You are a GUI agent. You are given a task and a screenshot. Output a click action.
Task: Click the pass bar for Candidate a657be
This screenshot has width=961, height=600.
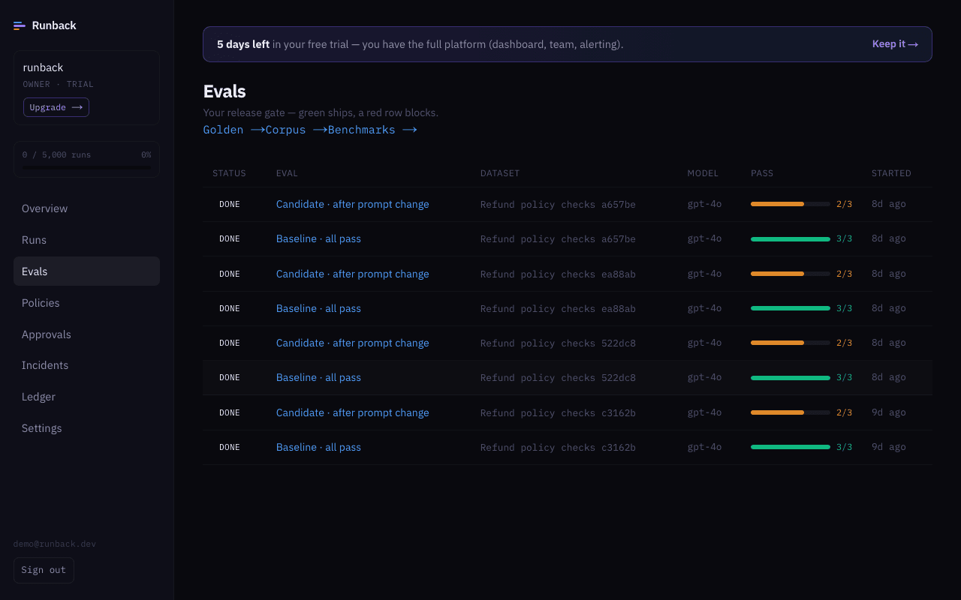(x=791, y=204)
